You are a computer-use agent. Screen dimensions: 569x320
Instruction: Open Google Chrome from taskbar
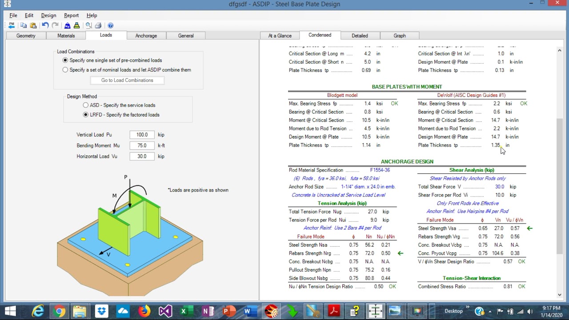[59, 311]
